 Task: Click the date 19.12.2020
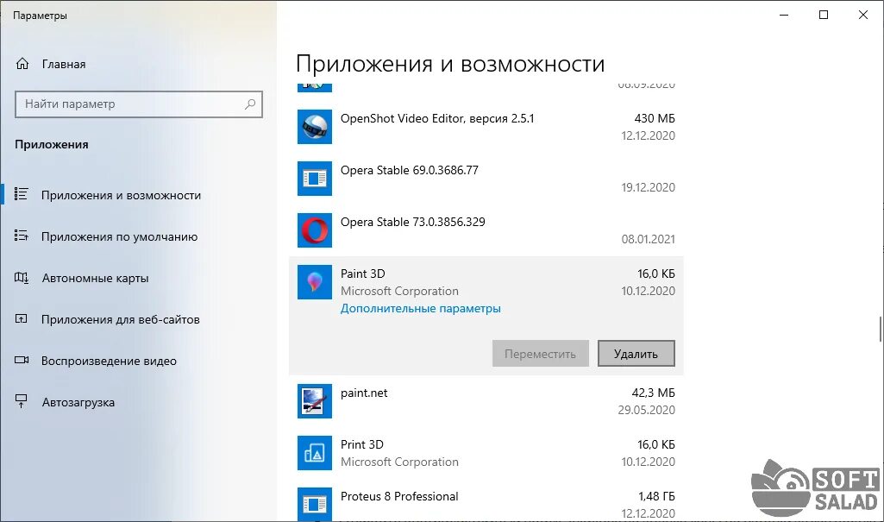coord(648,187)
